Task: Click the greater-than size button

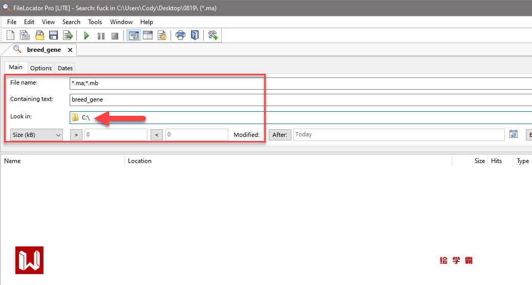Action: (76, 135)
